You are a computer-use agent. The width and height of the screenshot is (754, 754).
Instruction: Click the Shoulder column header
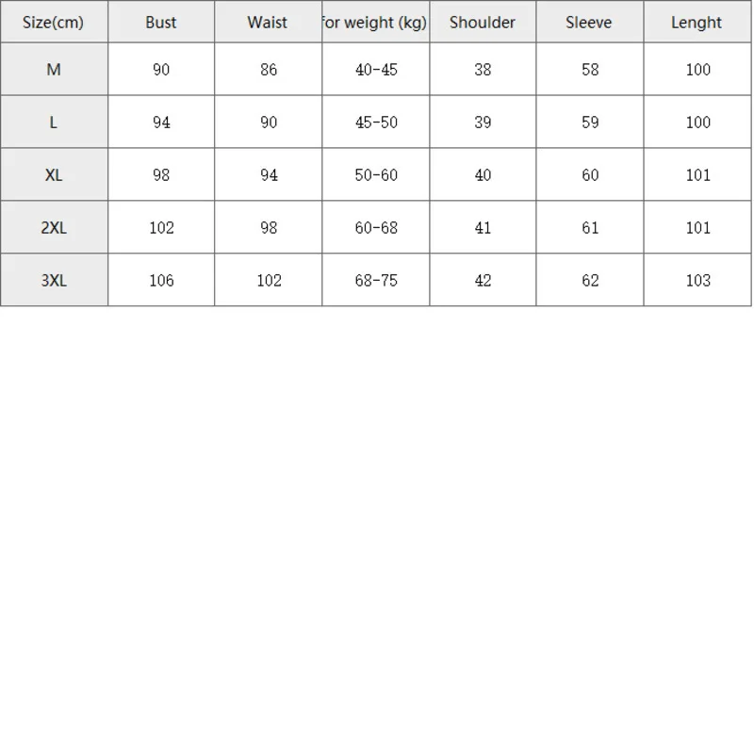483,23
